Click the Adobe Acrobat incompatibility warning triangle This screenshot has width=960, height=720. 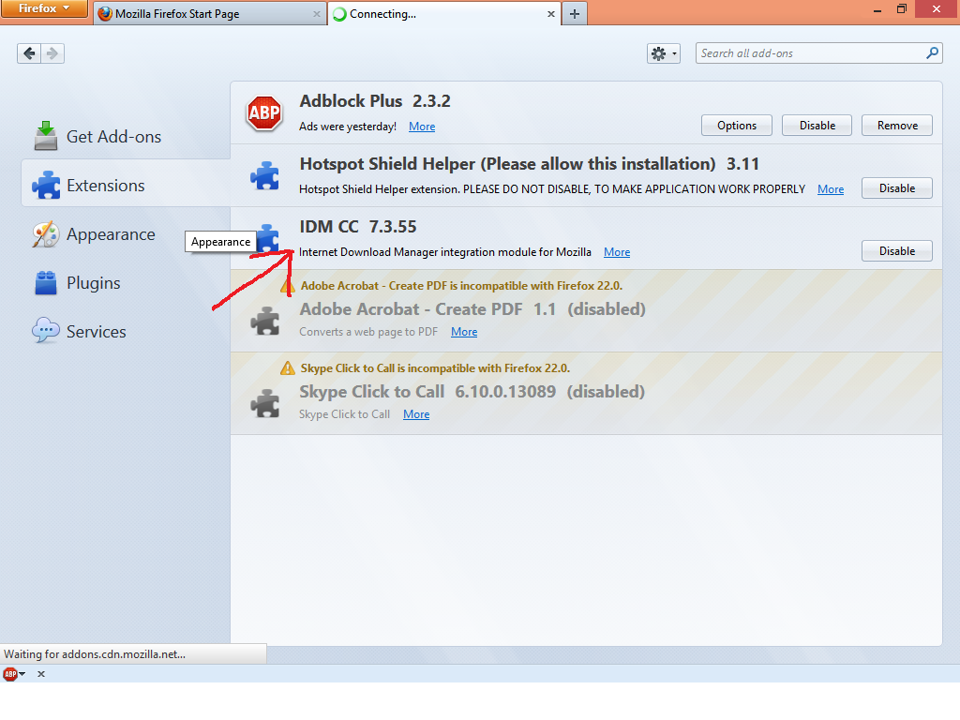click(287, 285)
